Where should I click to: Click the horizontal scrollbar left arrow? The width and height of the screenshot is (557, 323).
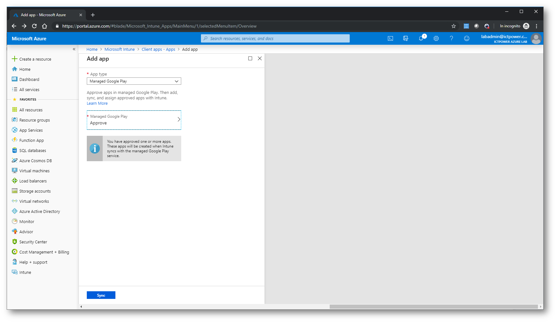[81, 307]
